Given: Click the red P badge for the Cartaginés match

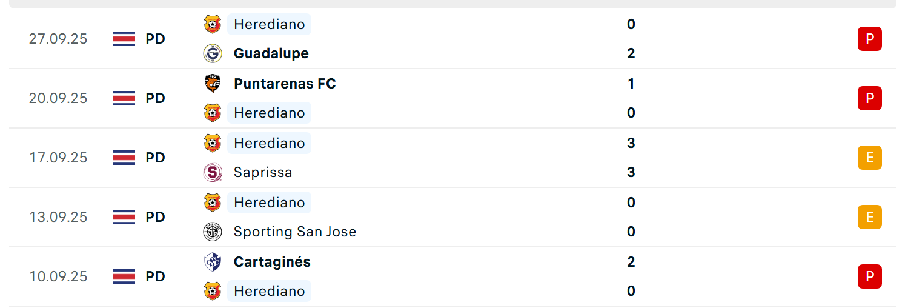Looking at the screenshot, I should tap(870, 276).
